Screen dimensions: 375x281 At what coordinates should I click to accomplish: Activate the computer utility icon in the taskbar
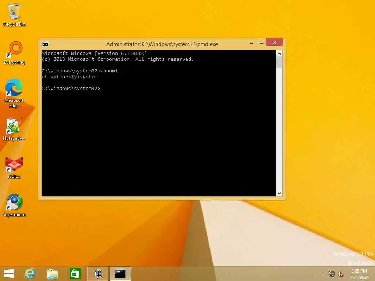click(x=98, y=274)
